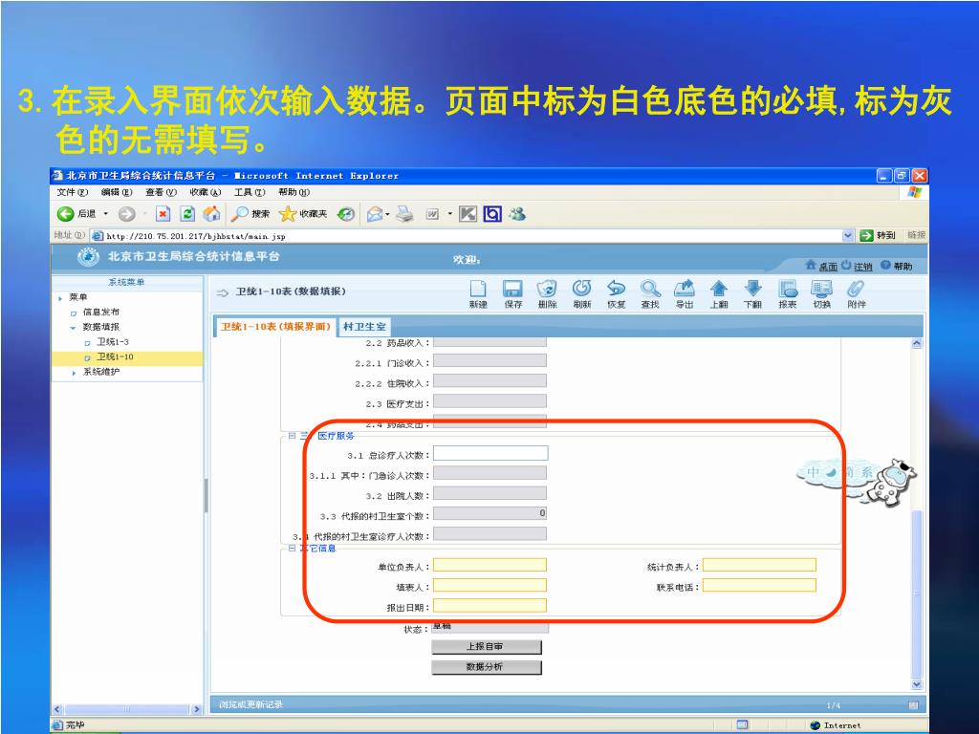Click the 数据分析 button
979x734 pixels.
pyautogui.click(x=487, y=667)
